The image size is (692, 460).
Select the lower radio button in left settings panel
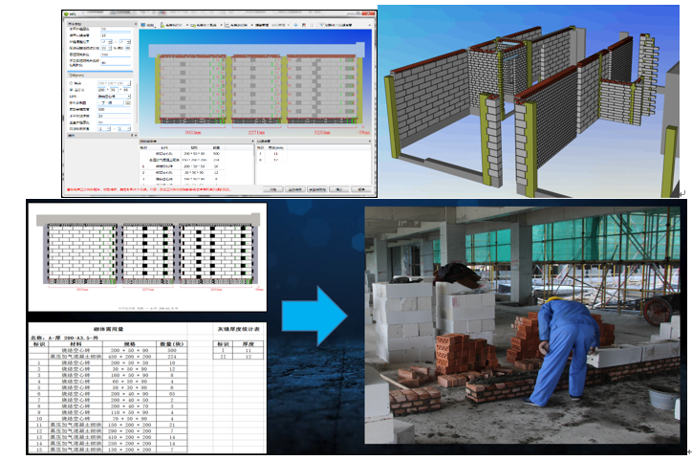(x=70, y=89)
